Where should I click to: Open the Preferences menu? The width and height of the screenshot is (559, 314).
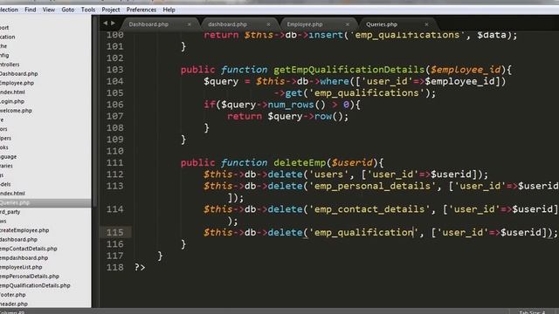click(x=141, y=10)
